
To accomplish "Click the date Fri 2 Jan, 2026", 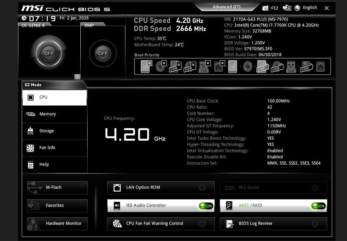I will (74, 18).
